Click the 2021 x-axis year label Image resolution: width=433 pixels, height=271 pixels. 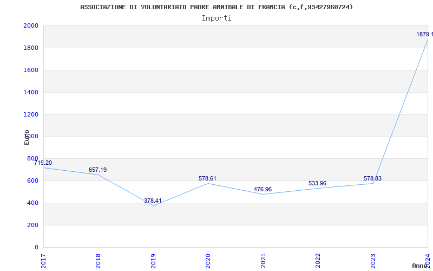coord(263,260)
